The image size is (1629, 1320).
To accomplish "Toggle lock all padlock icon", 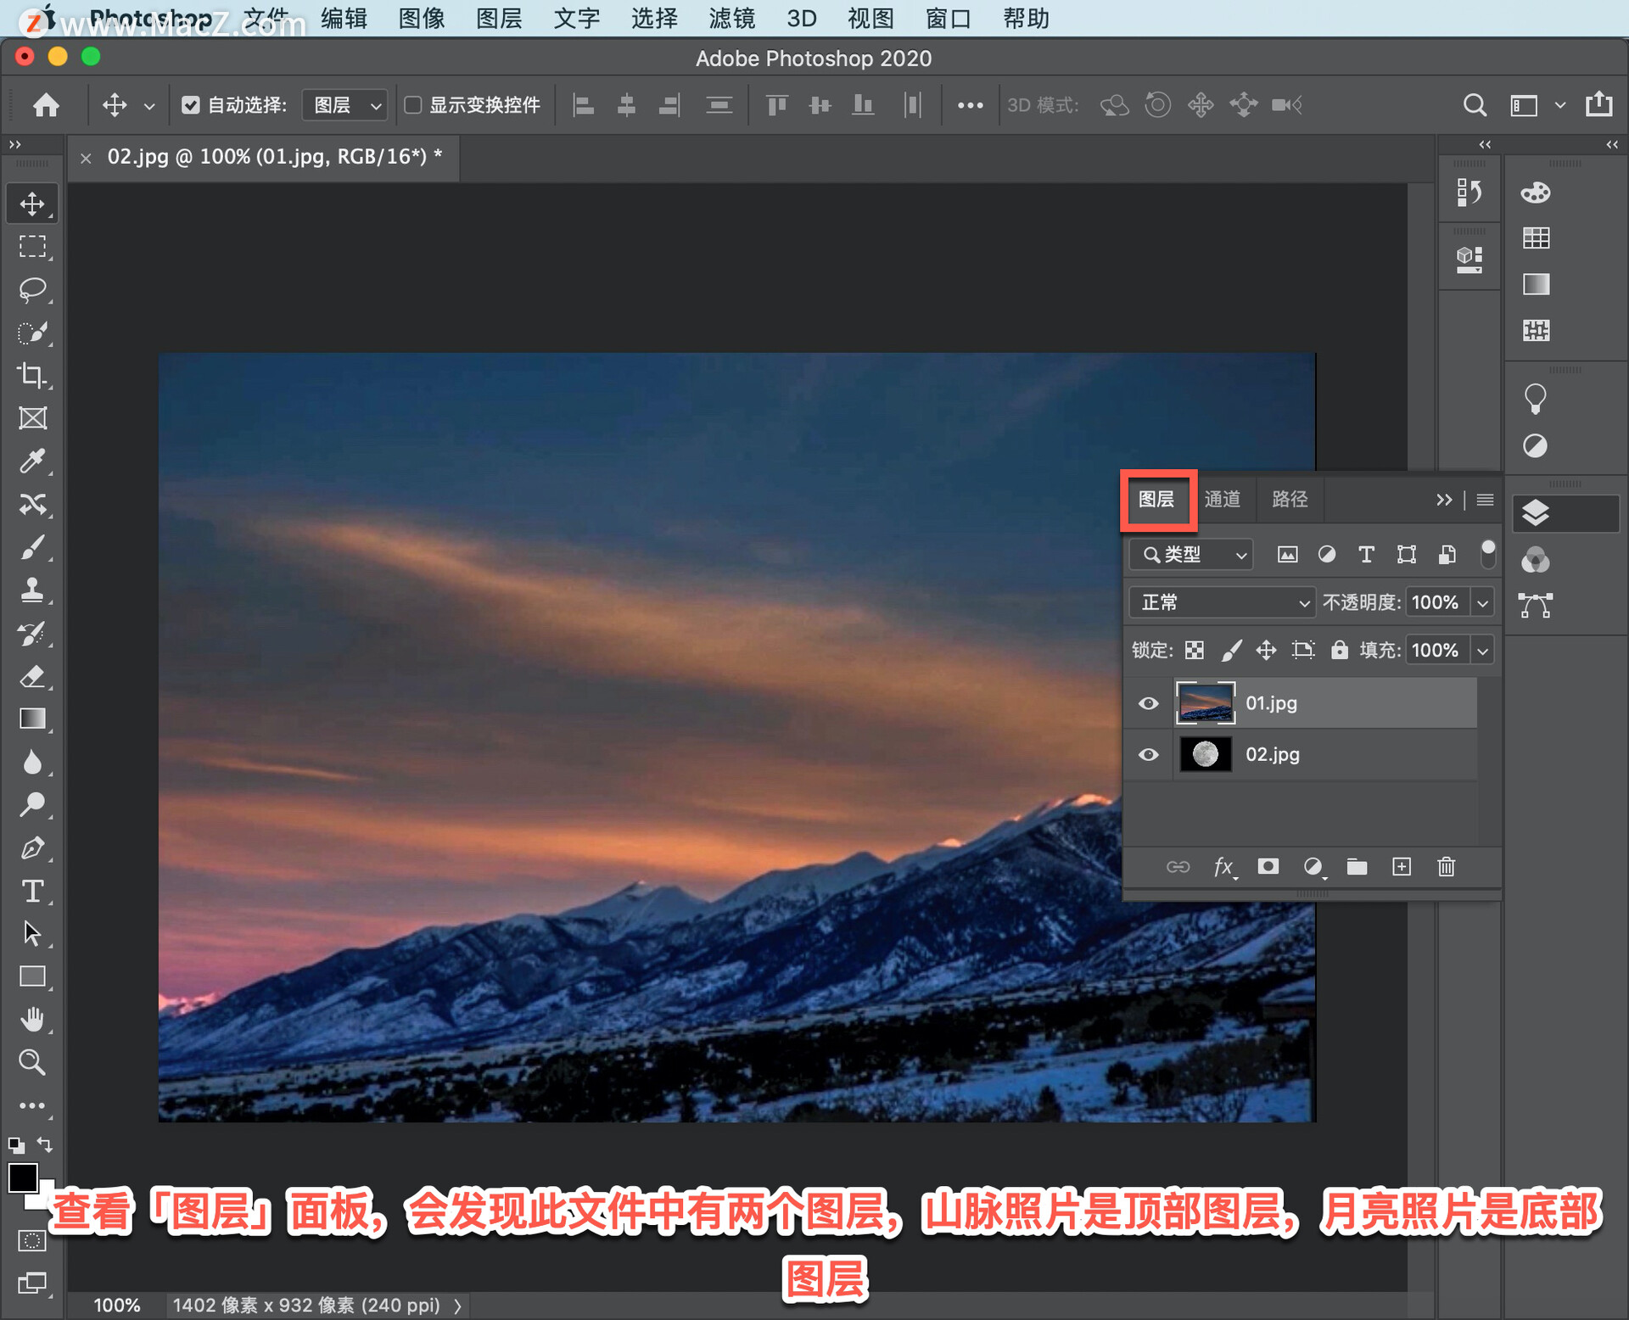I will [x=1339, y=650].
